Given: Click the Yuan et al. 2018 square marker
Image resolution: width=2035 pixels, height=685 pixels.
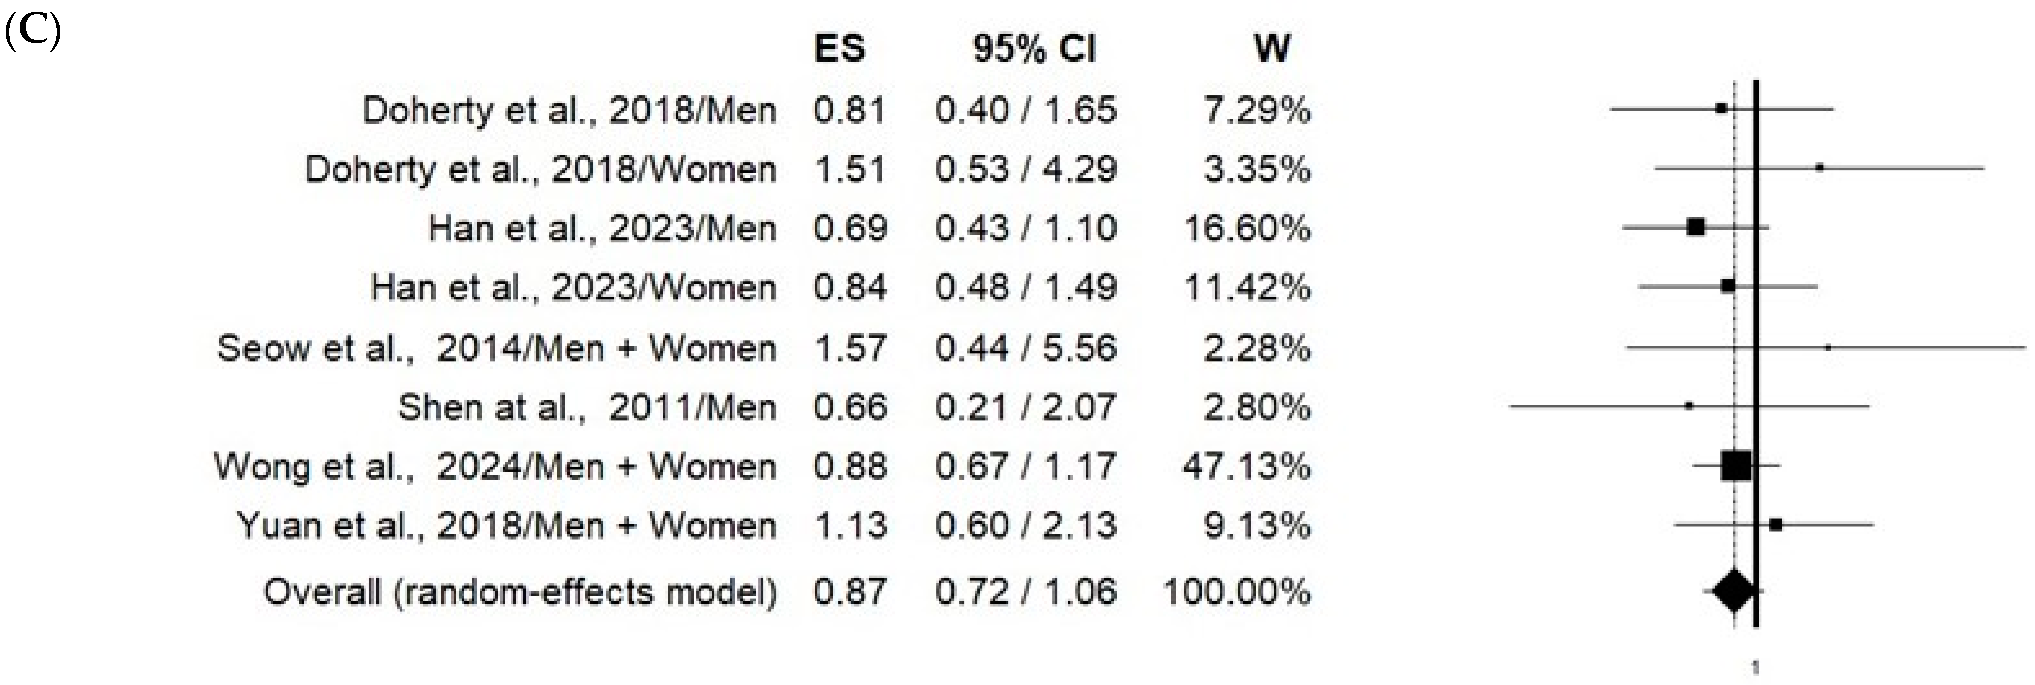Looking at the screenshot, I should click(1776, 525).
